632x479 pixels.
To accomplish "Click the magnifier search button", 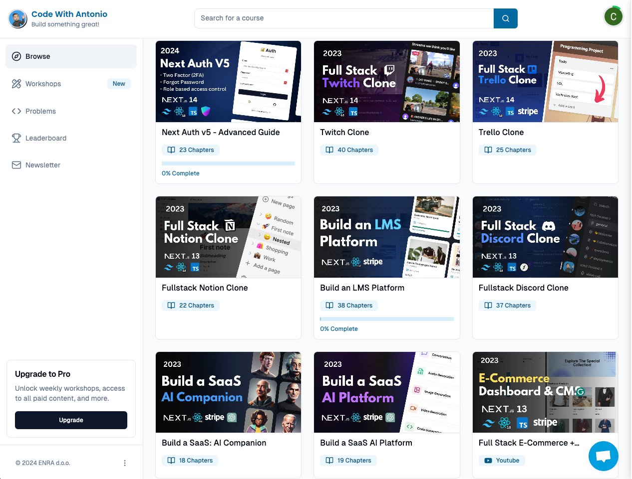I will pos(505,18).
